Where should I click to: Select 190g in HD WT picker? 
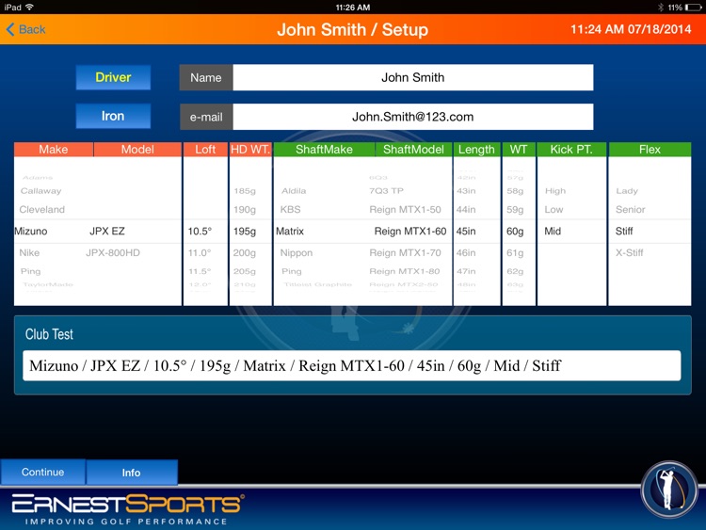pyautogui.click(x=245, y=209)
